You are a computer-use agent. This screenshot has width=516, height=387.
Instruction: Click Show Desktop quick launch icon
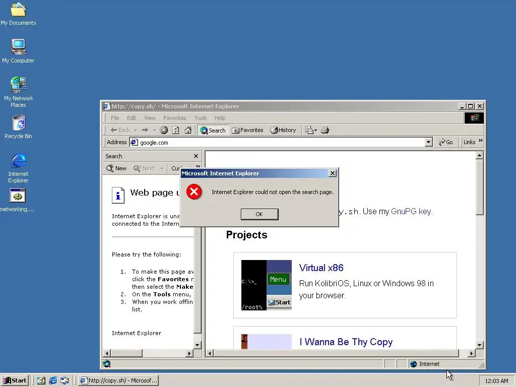click(x=41, y=380)
